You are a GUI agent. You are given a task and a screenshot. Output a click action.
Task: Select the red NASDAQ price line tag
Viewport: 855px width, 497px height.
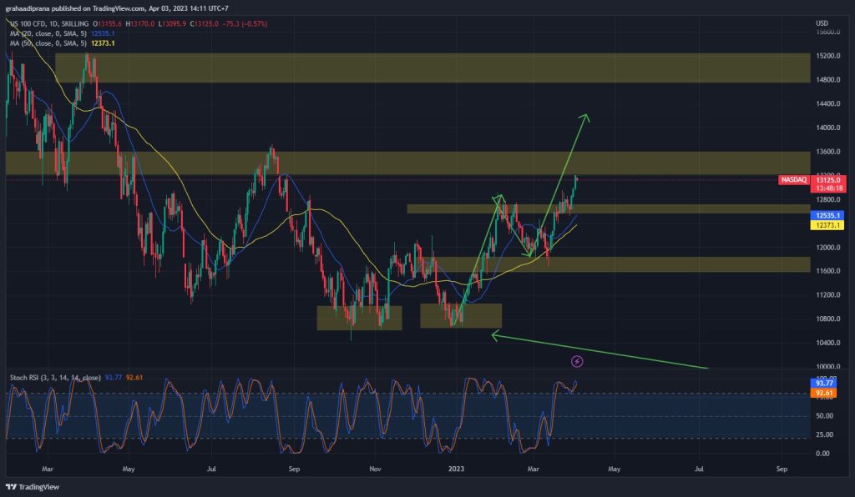tap(793, 179)
